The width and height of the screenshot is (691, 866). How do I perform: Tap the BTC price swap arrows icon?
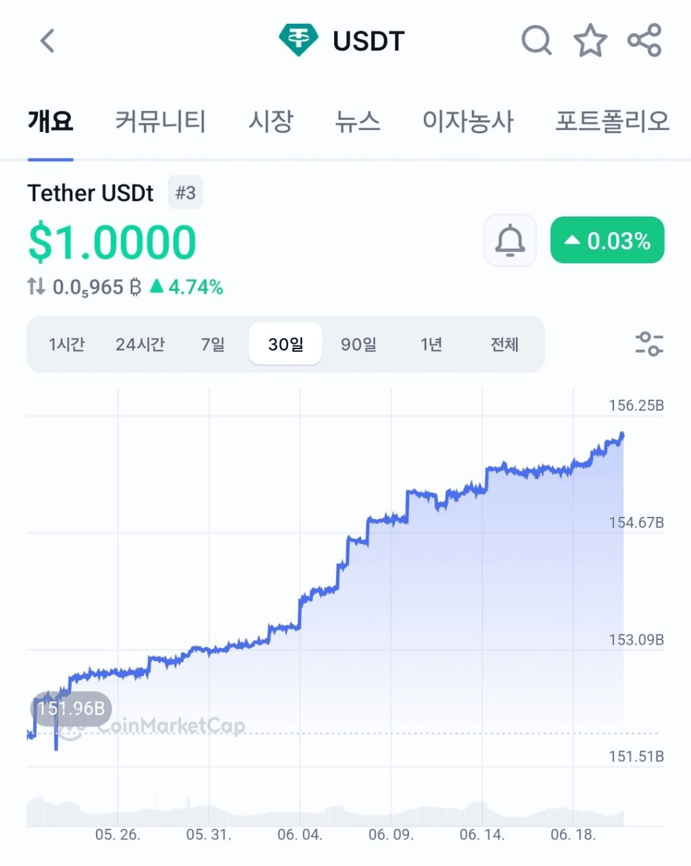(37, 287)
